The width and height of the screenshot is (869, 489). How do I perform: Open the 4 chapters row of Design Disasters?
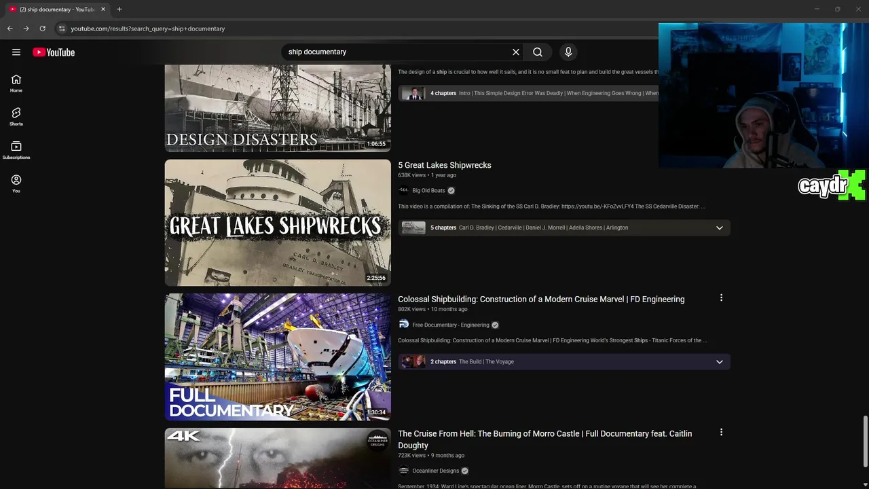click(528, 93)
